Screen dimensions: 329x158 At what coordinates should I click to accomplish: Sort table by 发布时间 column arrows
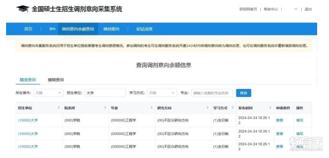click(x=270, y=108)
